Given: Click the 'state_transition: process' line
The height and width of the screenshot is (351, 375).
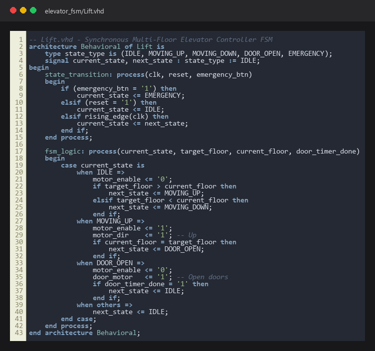Looking at the screenshot, I should pyautogui.click(x=148, y=75).
